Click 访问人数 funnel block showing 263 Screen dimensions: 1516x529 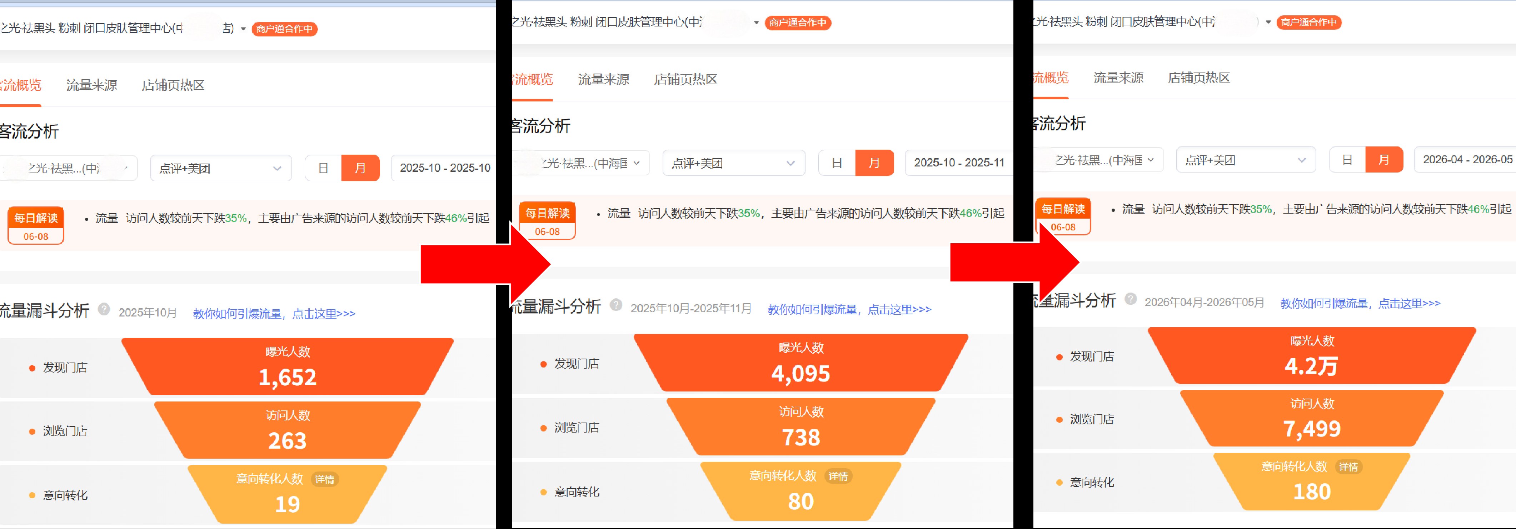tap(288, 430)
